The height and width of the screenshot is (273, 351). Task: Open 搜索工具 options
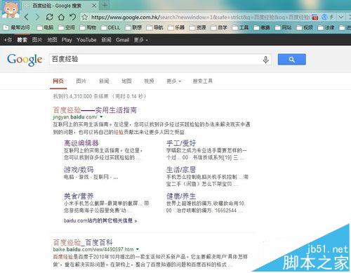point(203,81)
